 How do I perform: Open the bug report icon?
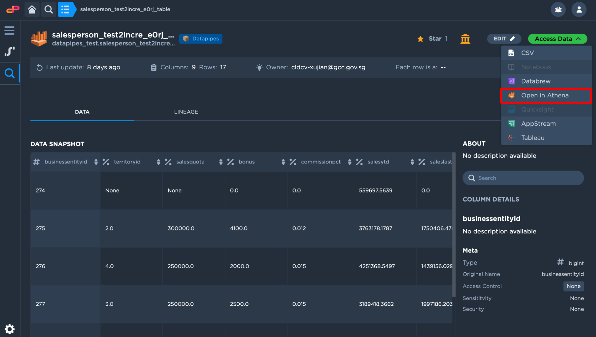point(558,9)
